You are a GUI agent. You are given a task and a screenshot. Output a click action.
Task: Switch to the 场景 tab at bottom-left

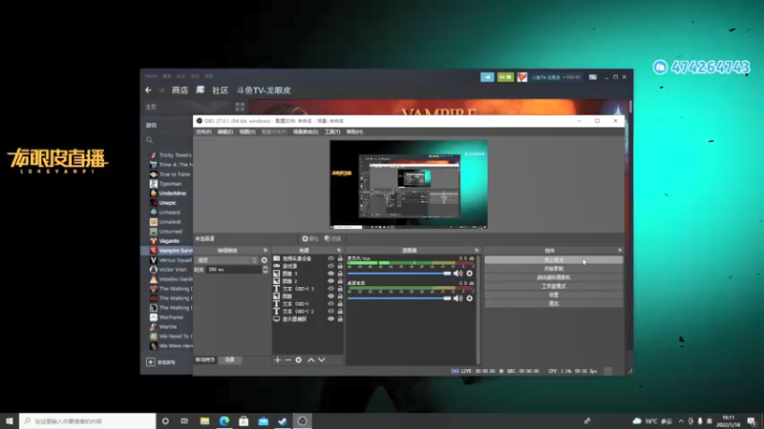point(230,360)
